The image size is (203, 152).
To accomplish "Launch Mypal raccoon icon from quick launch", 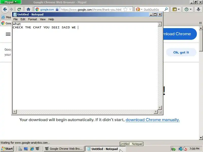I will coord(38,149).
